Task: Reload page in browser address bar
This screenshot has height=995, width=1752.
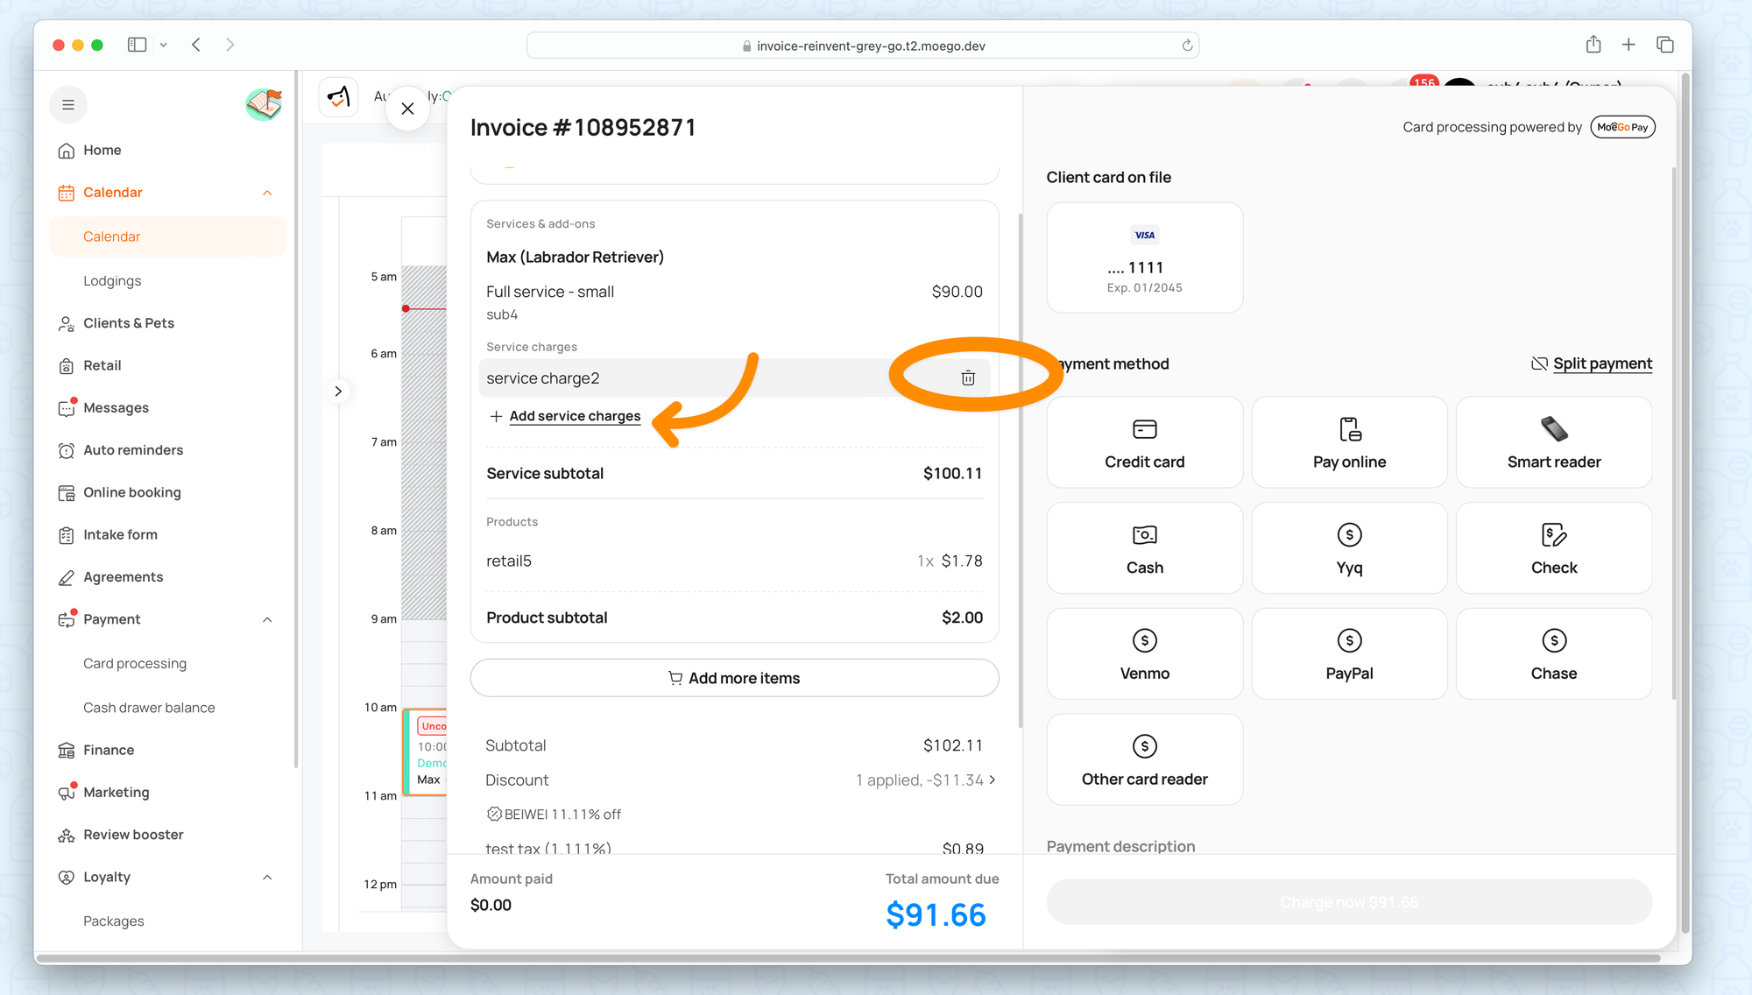Action: 1187,46
